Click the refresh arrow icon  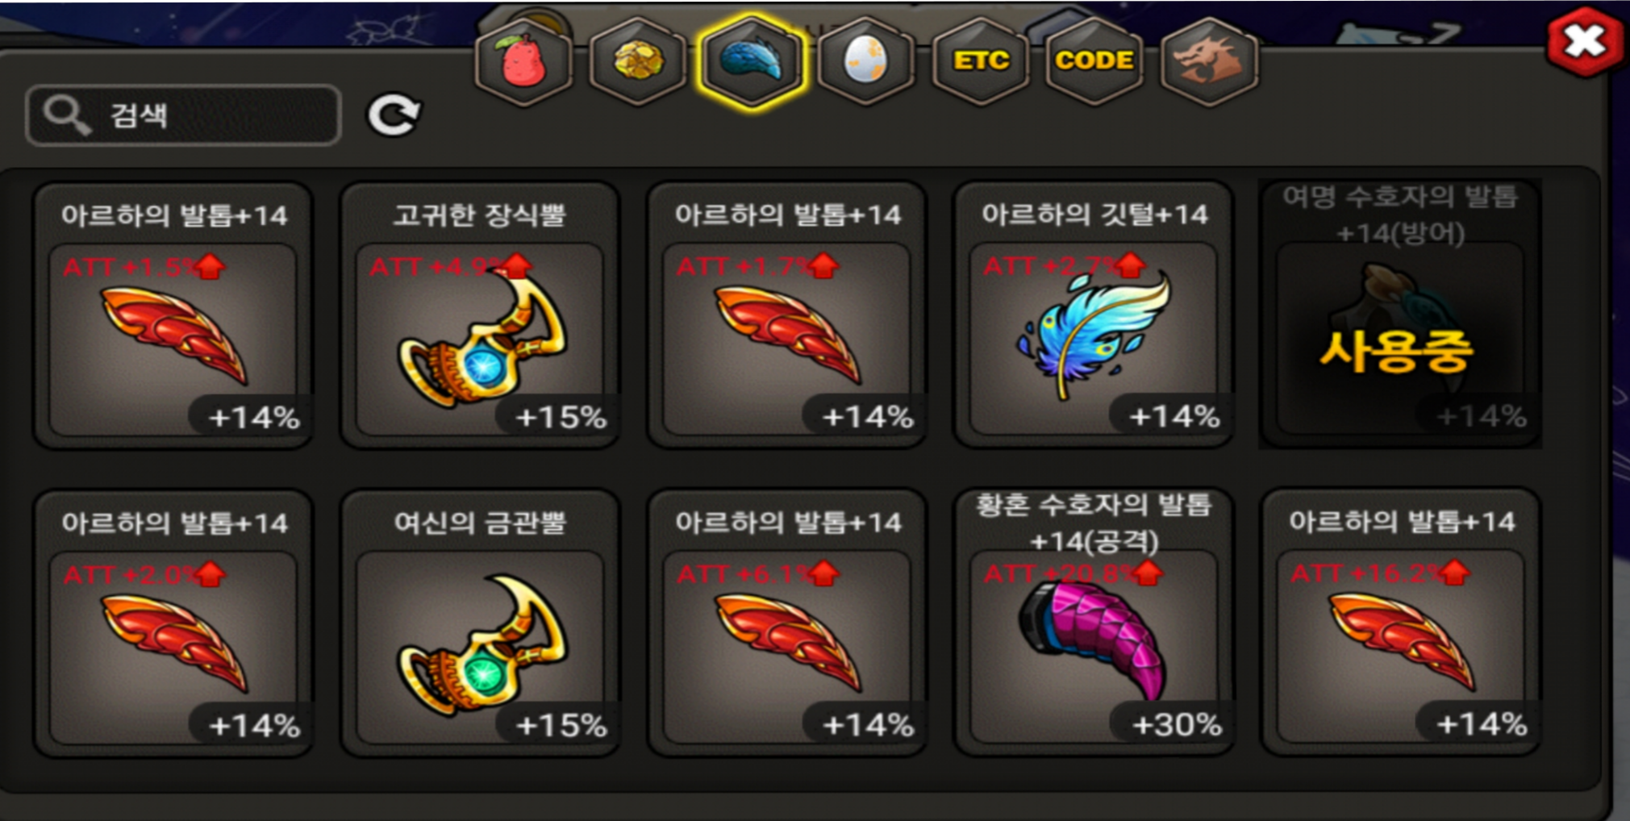click(394, 115)
